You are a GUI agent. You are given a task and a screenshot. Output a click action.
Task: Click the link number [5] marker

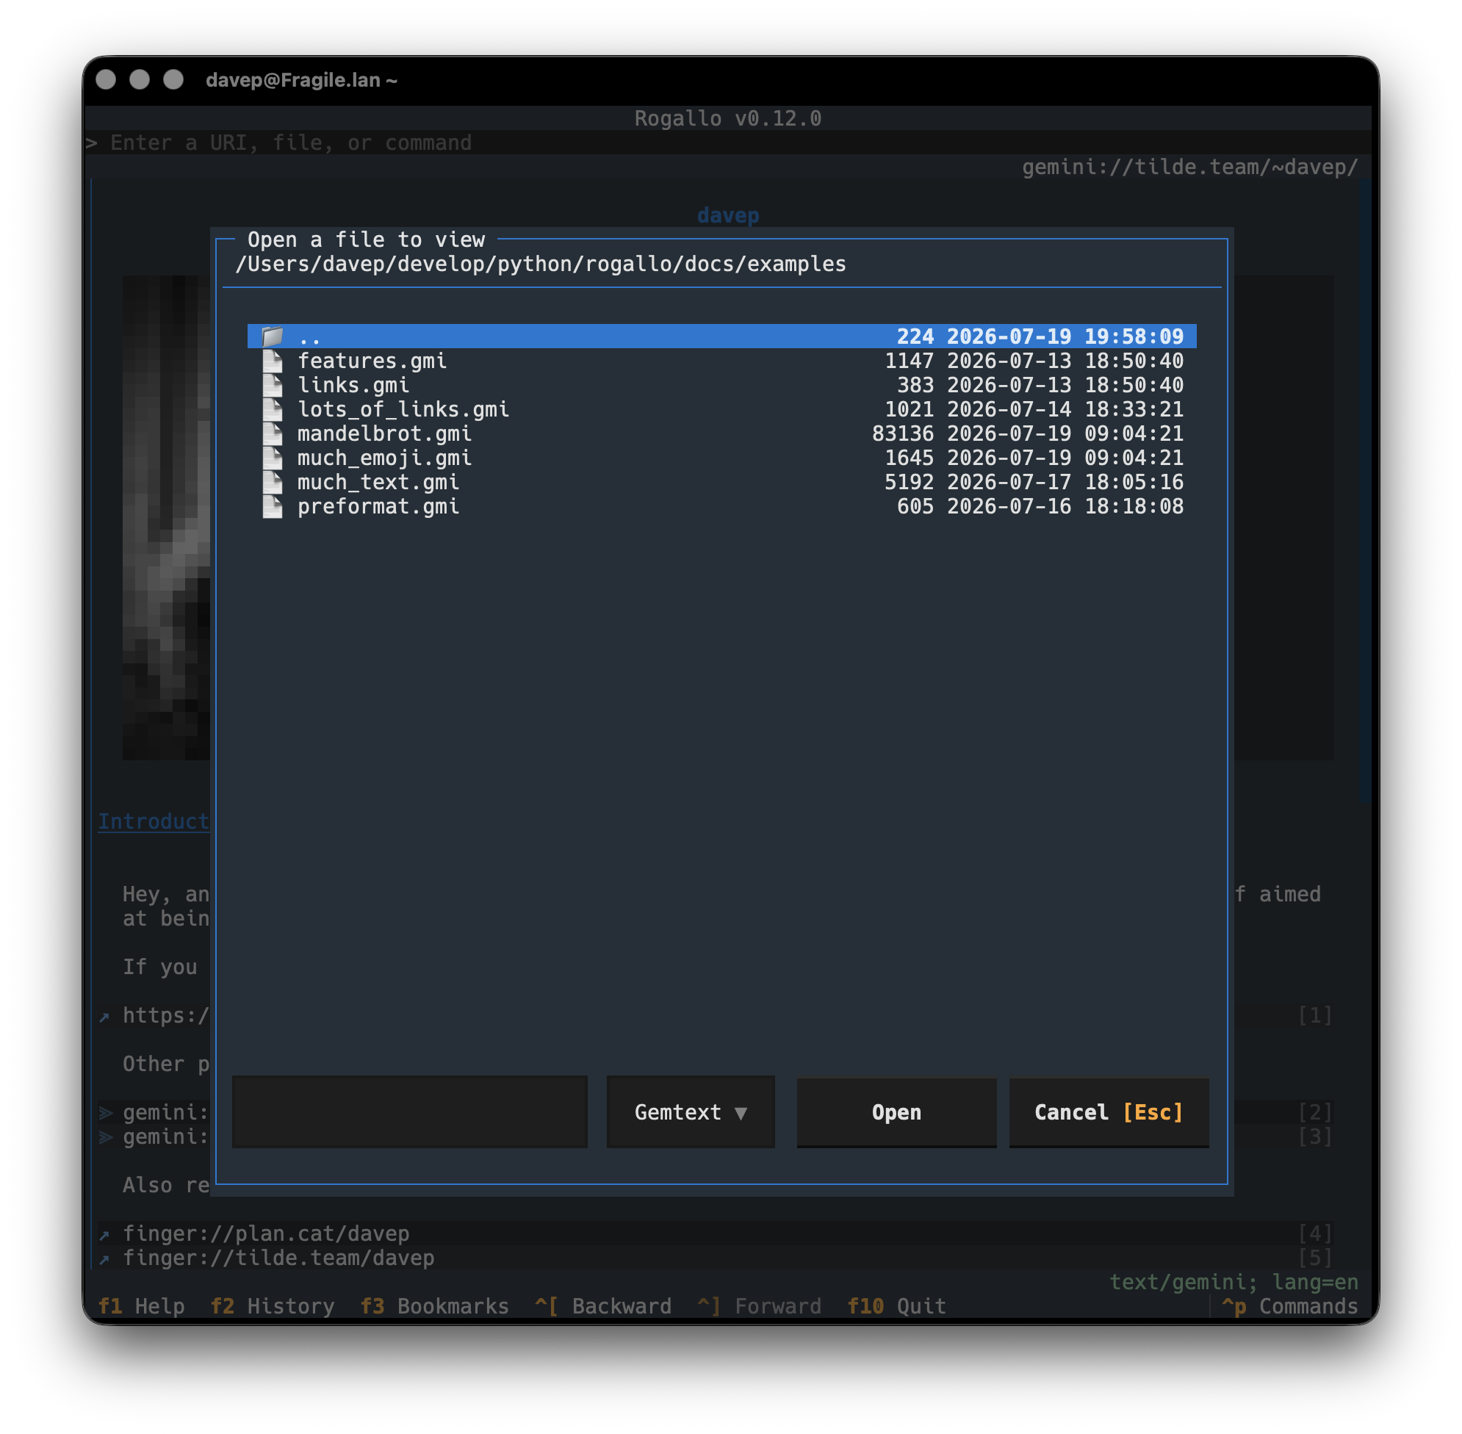(x=1314, y=1258)
